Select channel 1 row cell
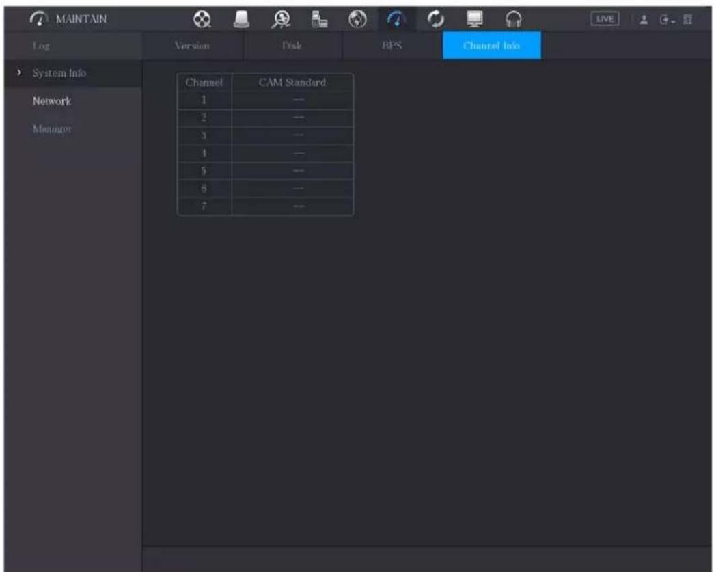This screenshot has width=714, height=572. pyautogui.click(x=204, y=100)
